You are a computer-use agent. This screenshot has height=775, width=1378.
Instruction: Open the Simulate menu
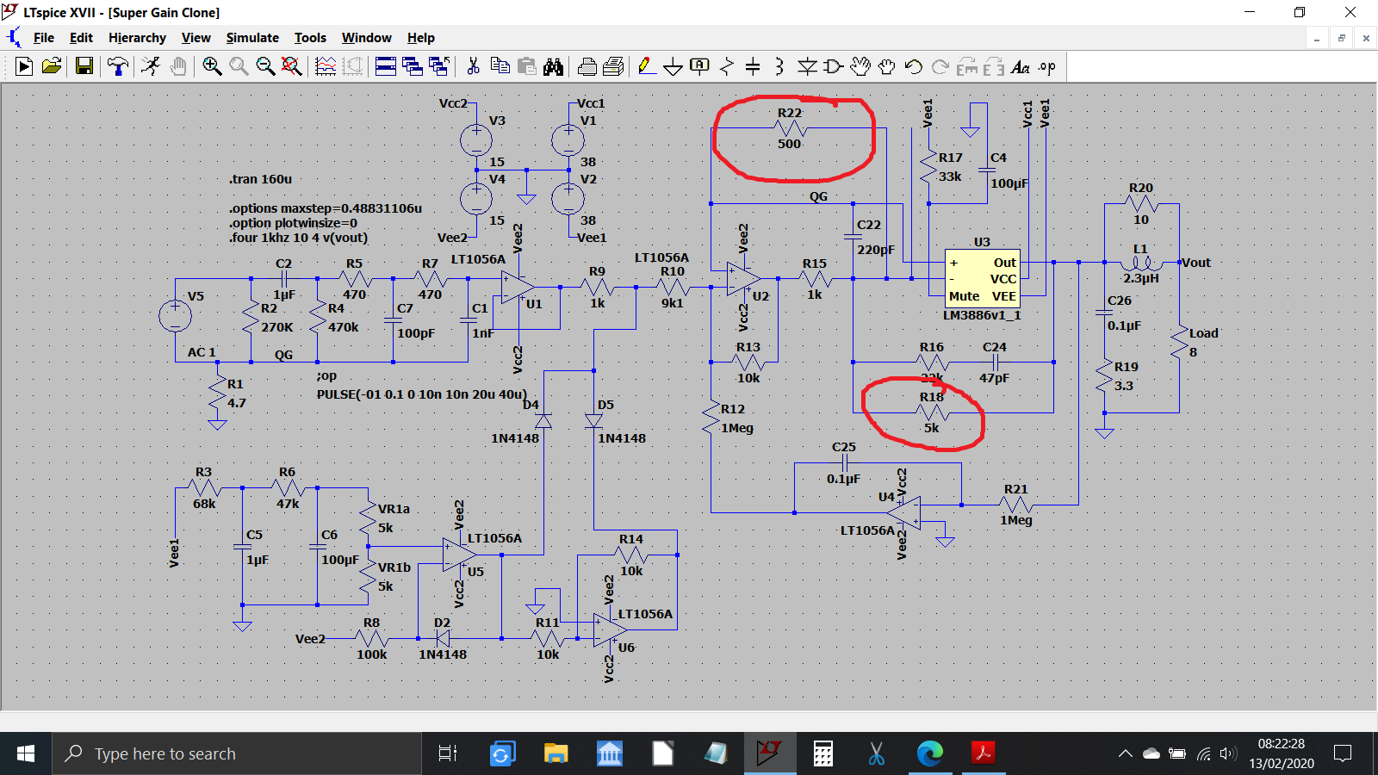point(252,38)
